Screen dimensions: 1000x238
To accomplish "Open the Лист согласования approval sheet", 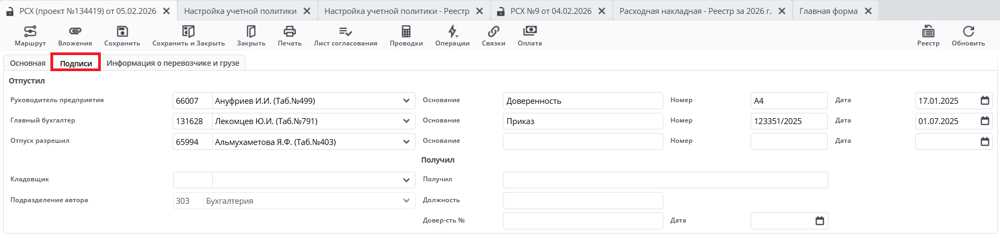I will (345, 32).
